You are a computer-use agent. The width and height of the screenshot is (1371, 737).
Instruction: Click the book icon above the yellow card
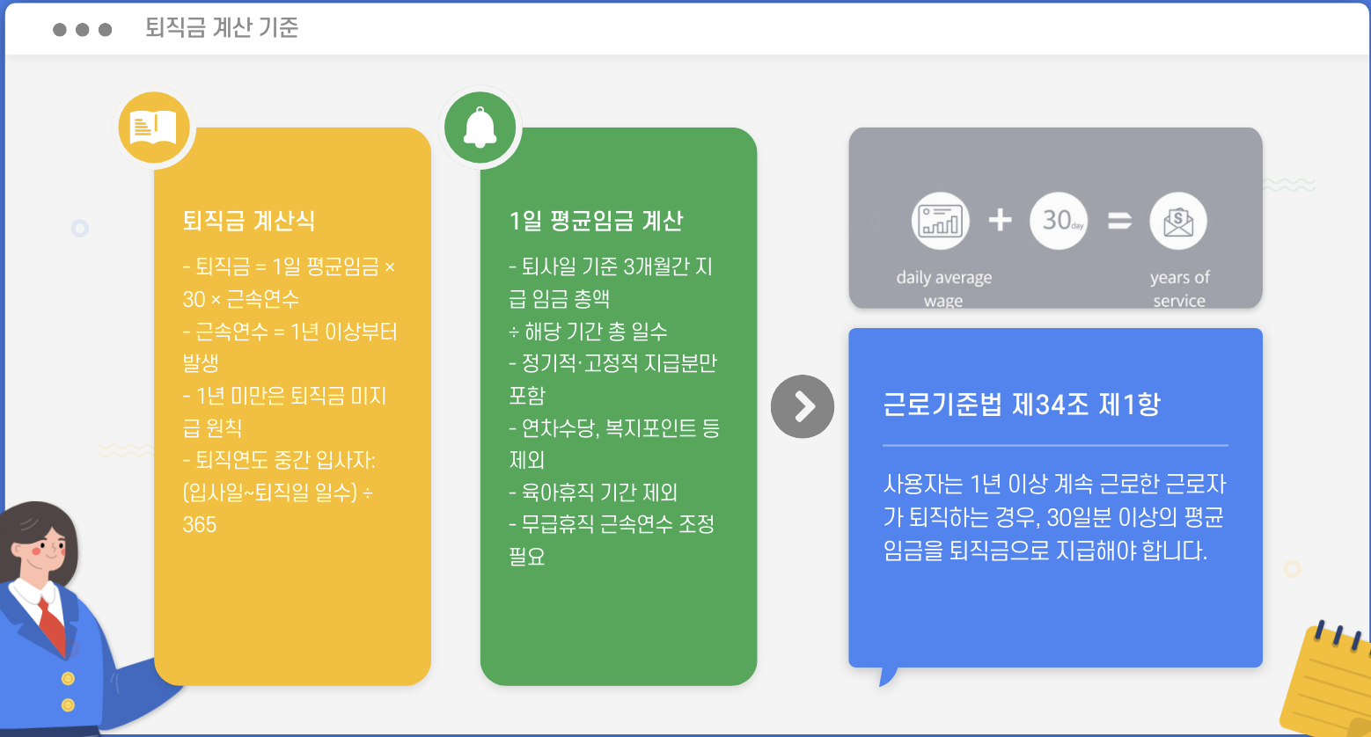coord(154,126)
